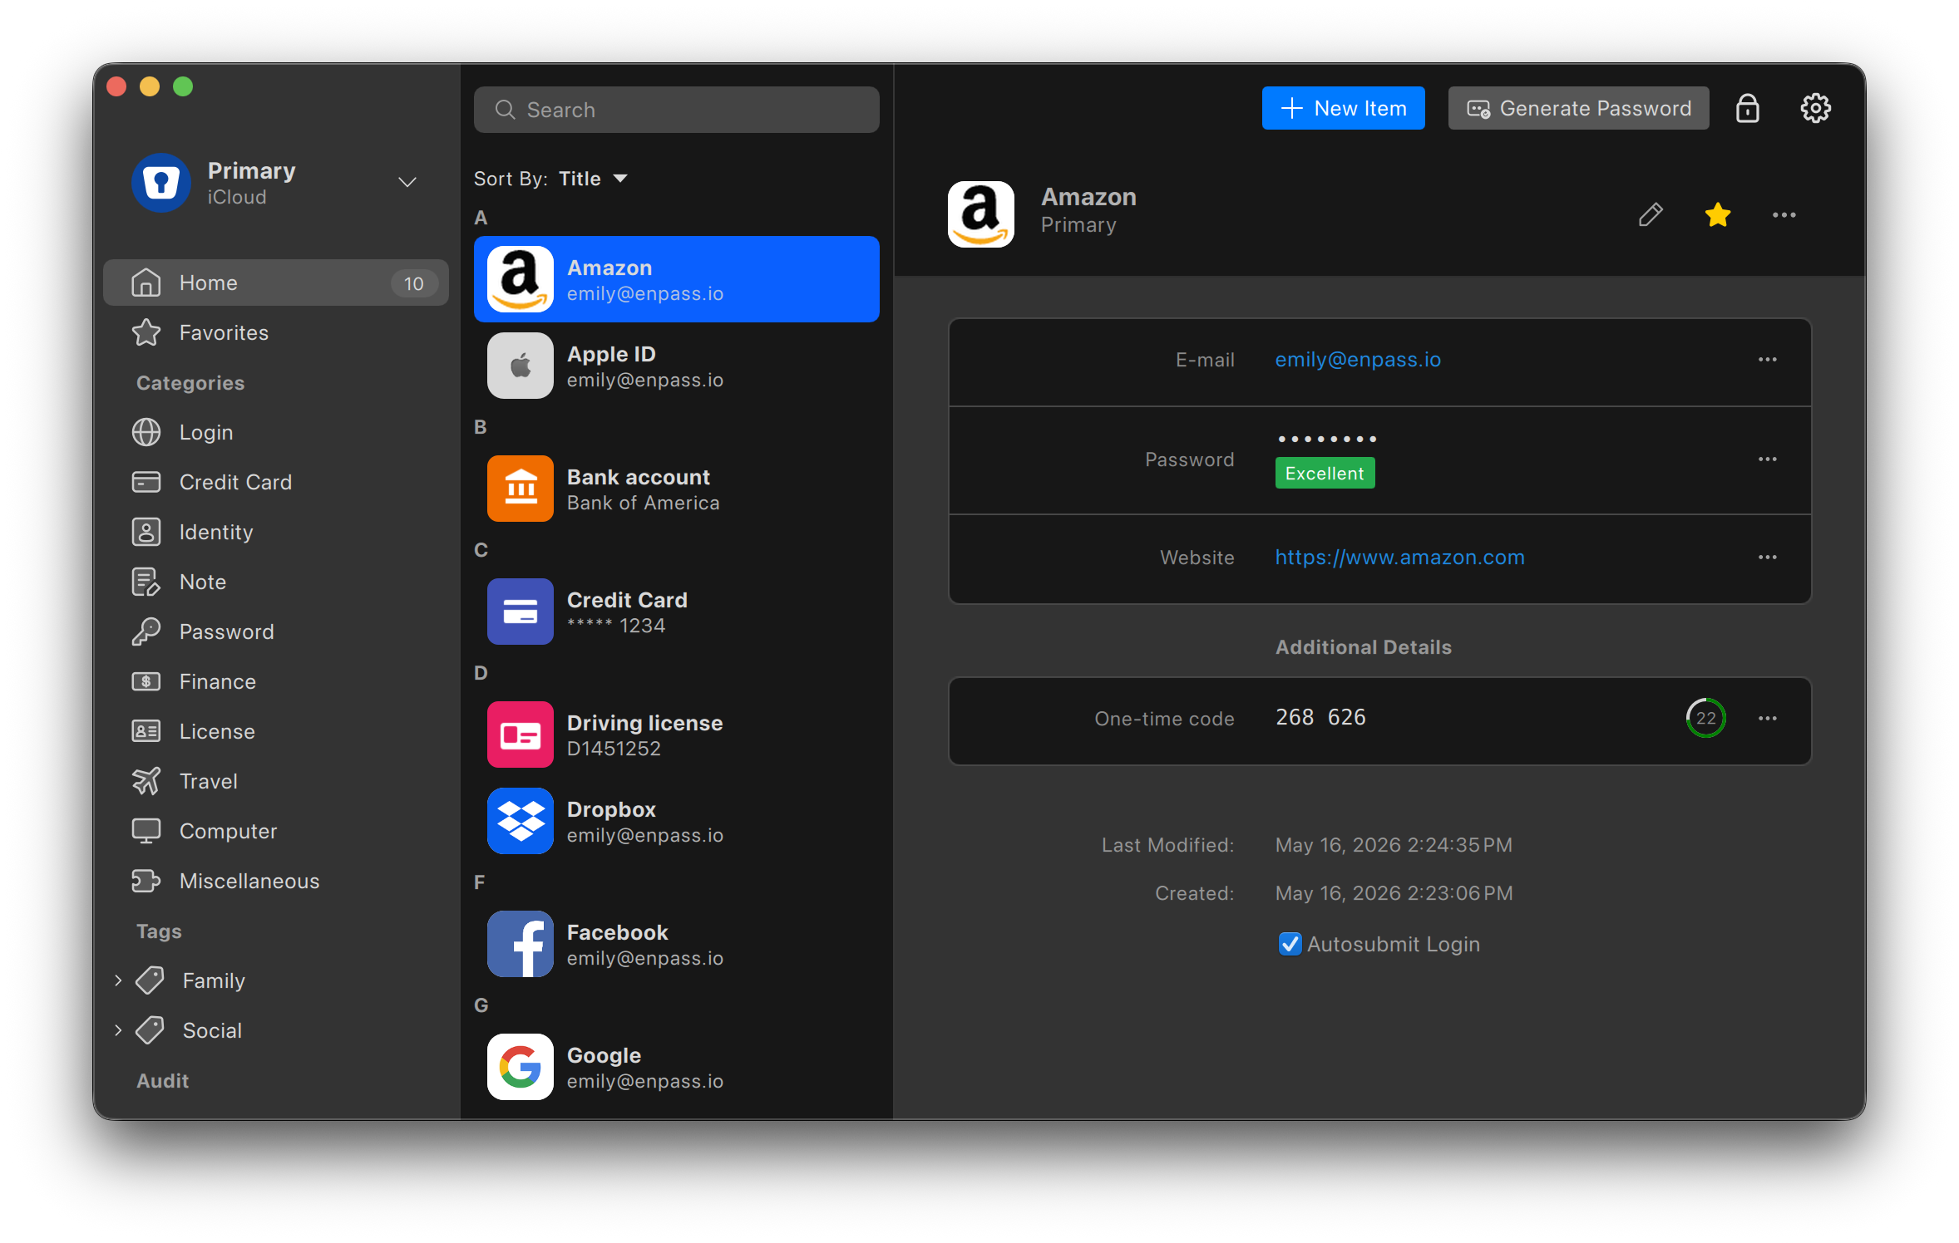Open the emily@enpass.io e-mail link
The width and height of the screenshot is (1959, 1243).
[x=1358, y=360]
